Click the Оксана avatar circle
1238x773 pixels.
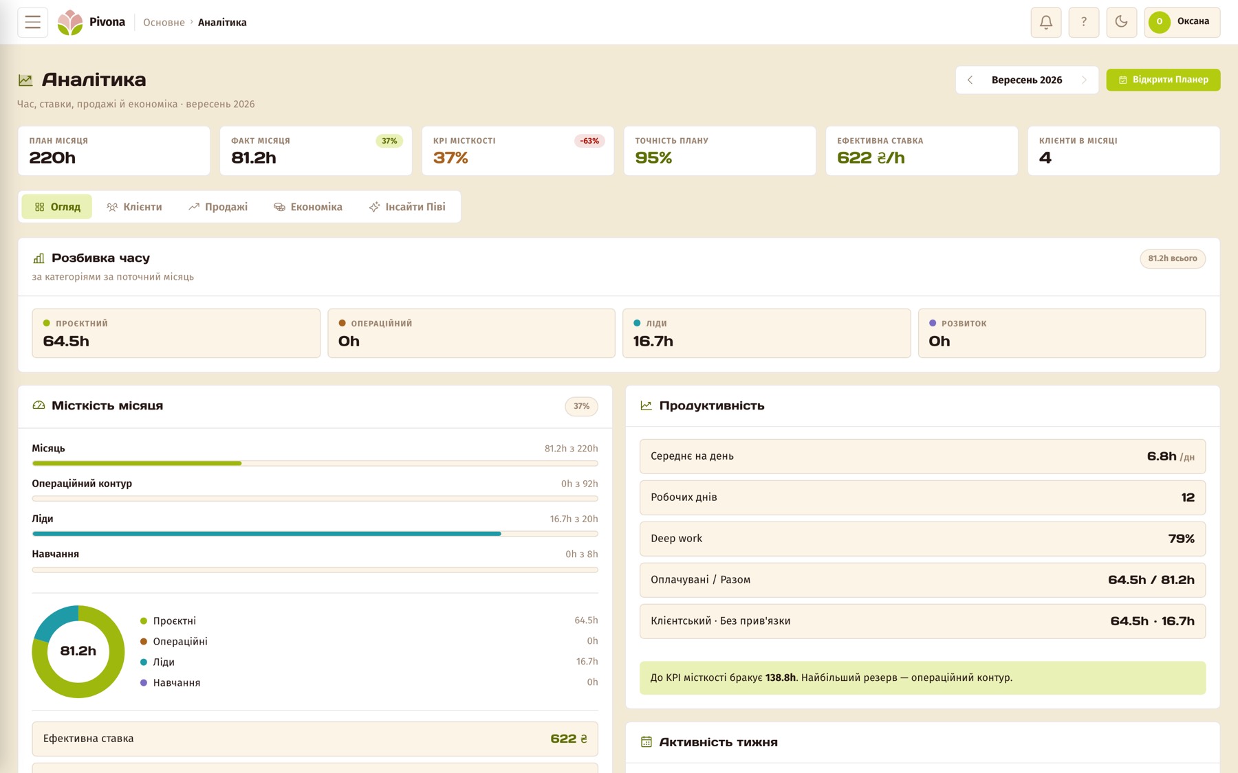click(x=1159, y=22)
